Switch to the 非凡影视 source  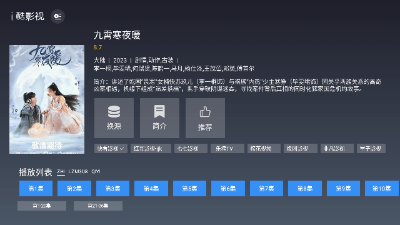click(x=337, y=149)
